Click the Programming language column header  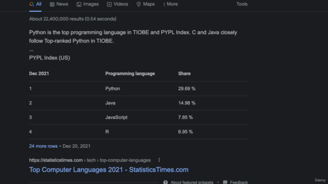(130, 74)
